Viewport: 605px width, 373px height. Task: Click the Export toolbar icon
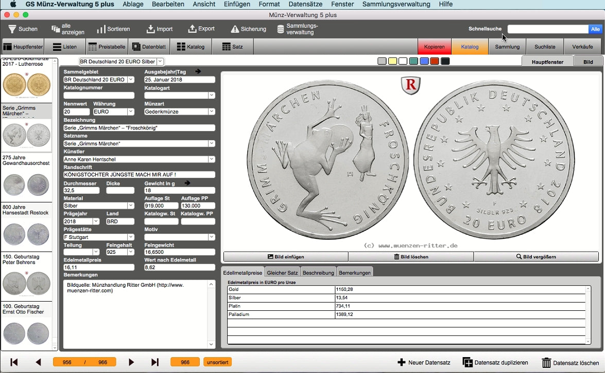point(192,29)
